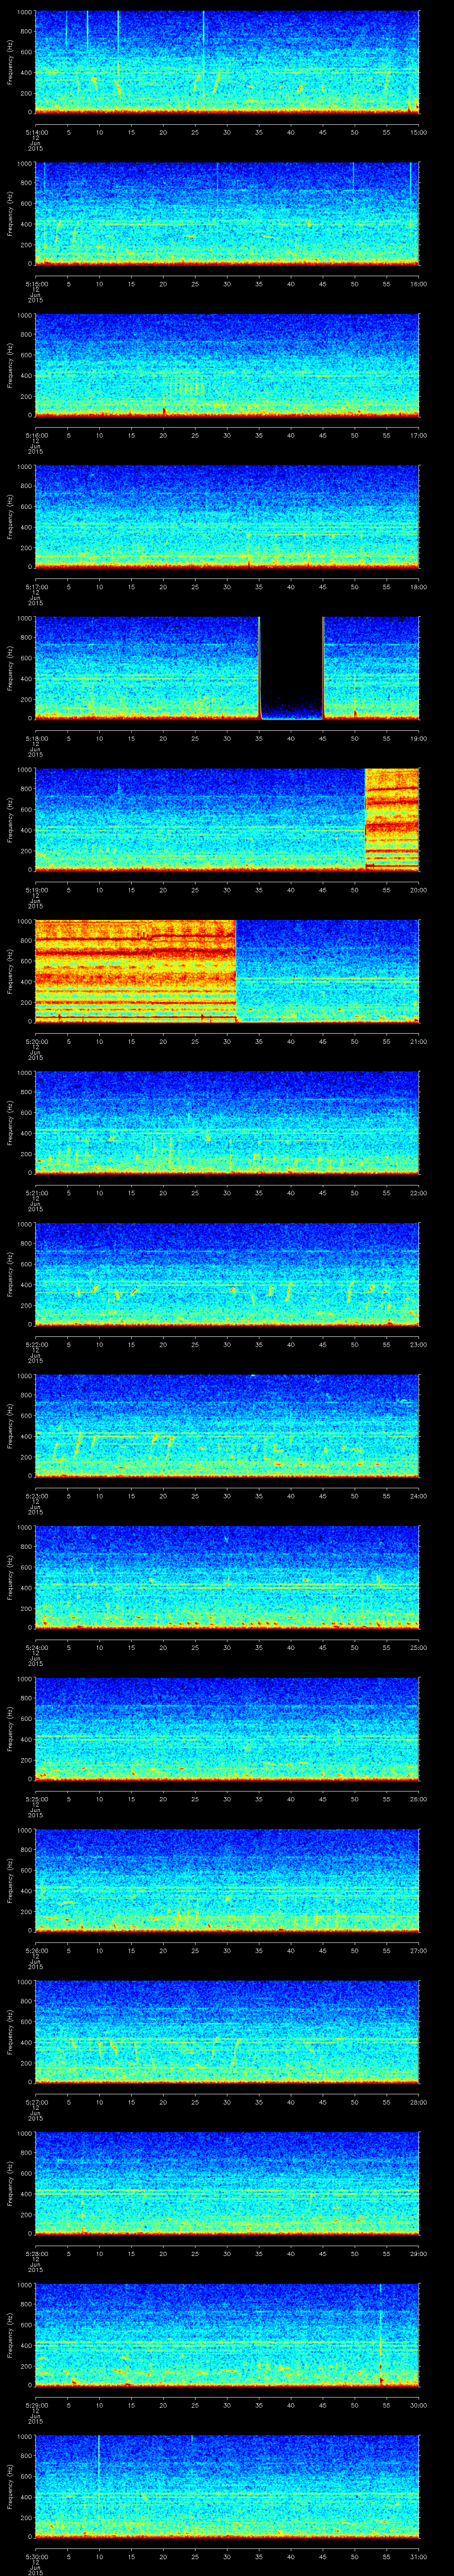The width and height of the screenshot is (454, 2576).
Task: Click the black data gap in the 5:18:00 spectrogram
Action: 291,668
